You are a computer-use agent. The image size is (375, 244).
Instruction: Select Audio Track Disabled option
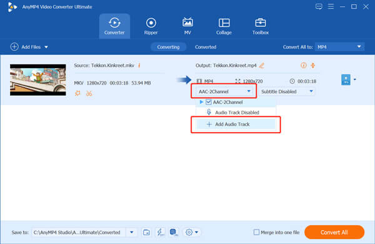tap(236, 112)
